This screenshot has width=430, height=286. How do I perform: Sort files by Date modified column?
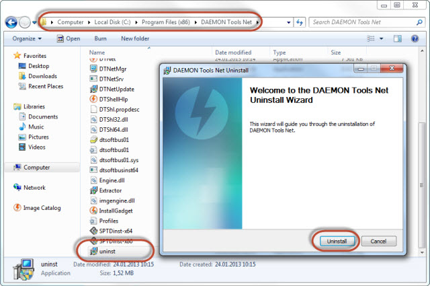(x=233, y=52)
